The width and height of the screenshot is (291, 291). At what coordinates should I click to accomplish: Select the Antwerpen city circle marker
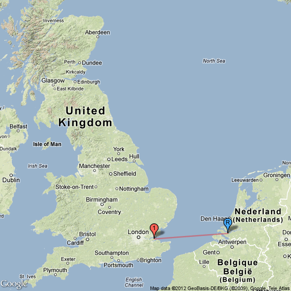click(232, 247)
